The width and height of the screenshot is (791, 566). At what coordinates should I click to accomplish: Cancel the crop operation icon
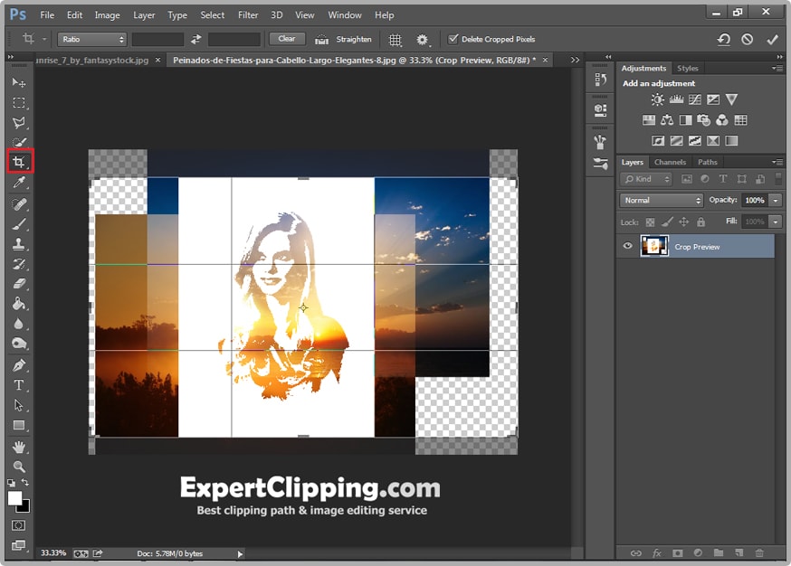(748, 40)
